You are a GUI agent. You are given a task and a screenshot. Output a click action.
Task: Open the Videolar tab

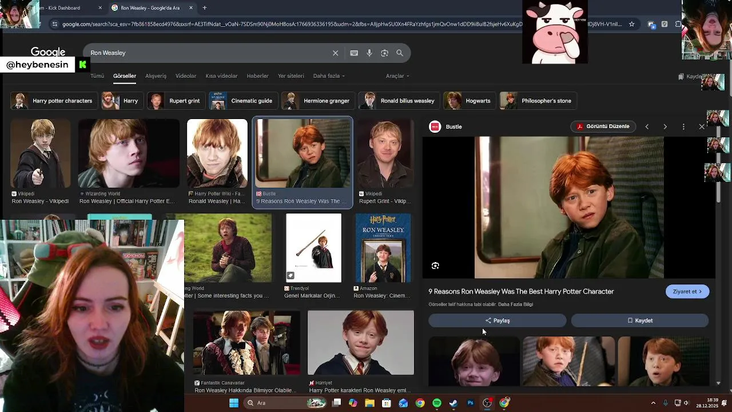[x=186, y=76]
